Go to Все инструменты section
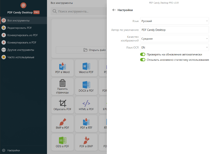221x154 pixels. click(24, 20)
